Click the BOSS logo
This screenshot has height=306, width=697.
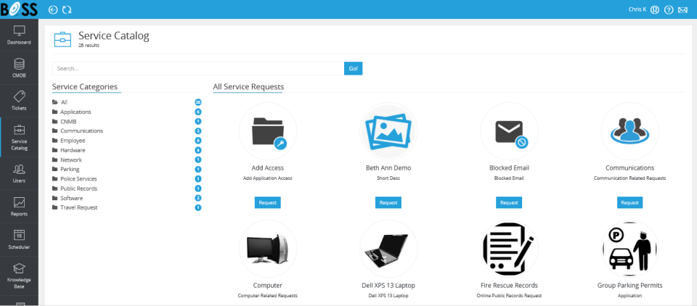[x=19, y=9]
